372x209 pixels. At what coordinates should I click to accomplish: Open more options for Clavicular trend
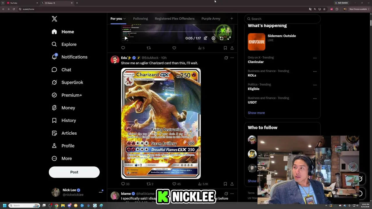[315, 58]
